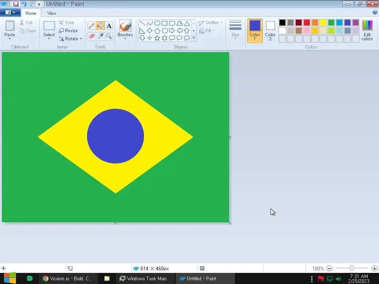The image size is (379, 284).
Task: Click the Resize button
Action: coord(68,31)
